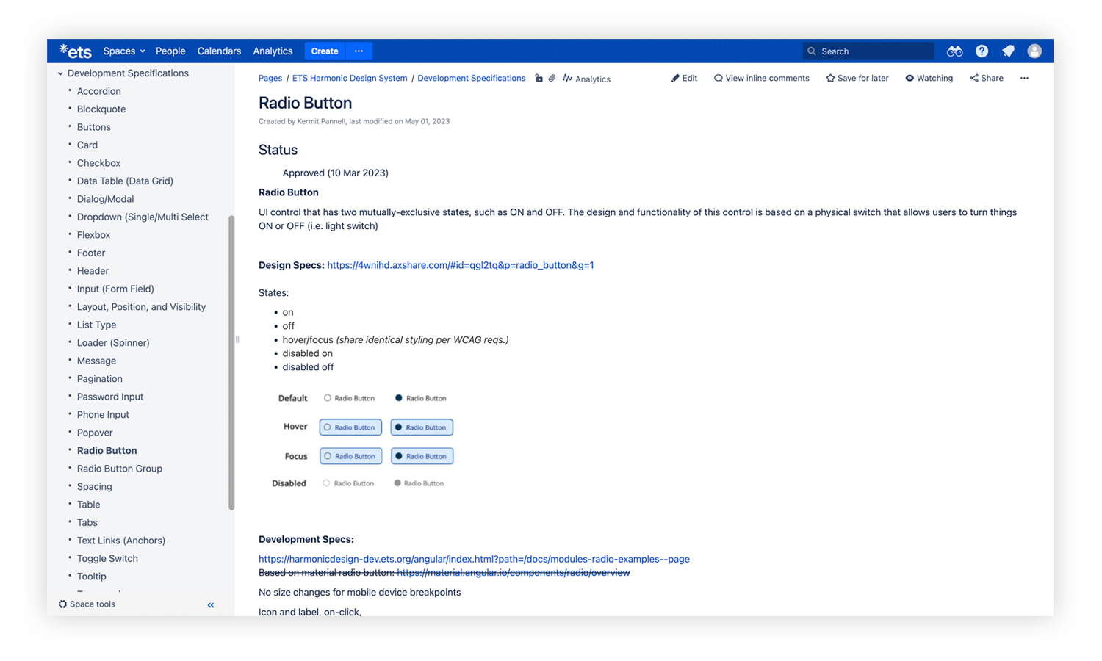Open Analytics in top navigation bar
The image size is (1102, 661).
coord(273,51)
